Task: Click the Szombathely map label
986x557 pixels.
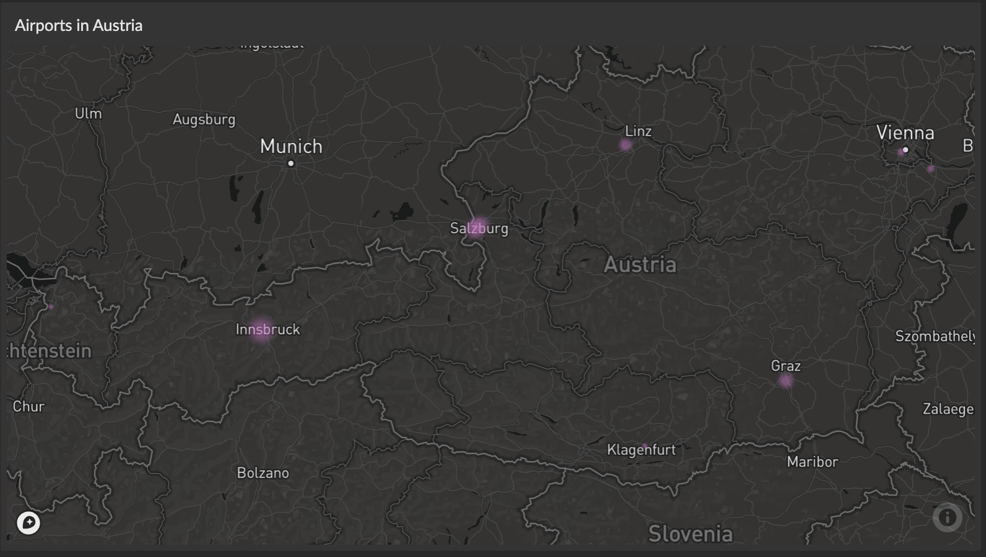Action: 935,336
